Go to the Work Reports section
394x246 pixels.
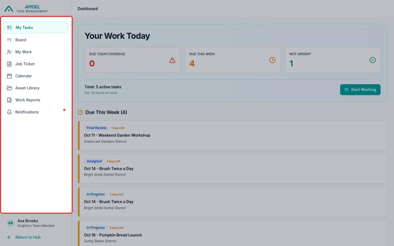tap(36, 100)
